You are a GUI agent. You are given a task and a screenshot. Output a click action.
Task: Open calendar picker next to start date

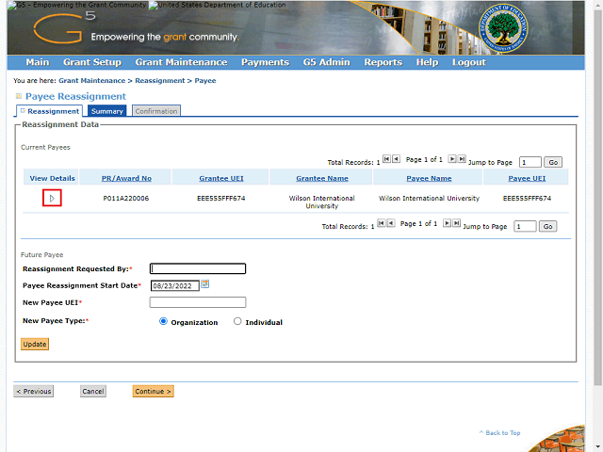coord(205,284)
